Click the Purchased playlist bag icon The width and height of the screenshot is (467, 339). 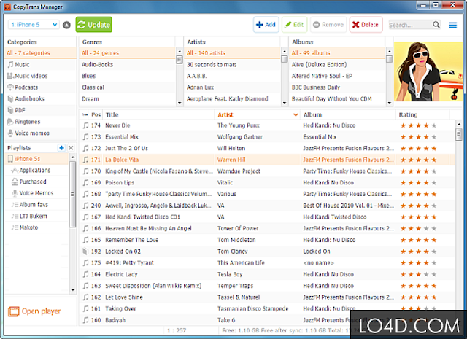point(15,182)
